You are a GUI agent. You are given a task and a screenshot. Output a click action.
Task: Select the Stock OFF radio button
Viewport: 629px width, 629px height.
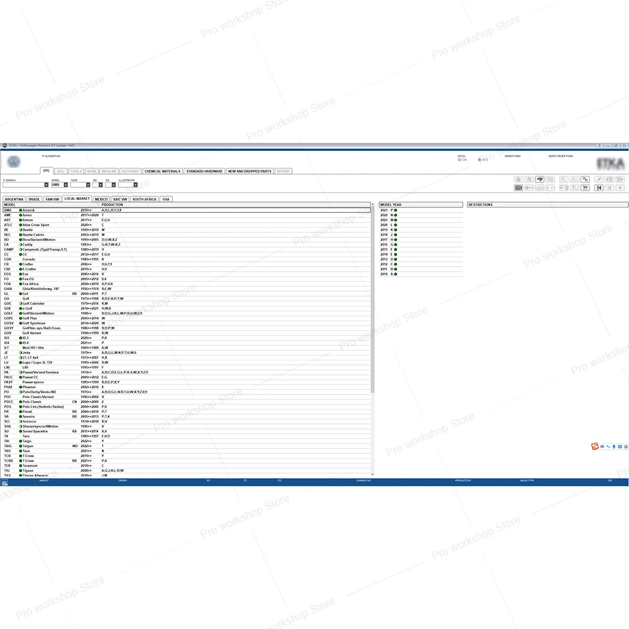479,160
